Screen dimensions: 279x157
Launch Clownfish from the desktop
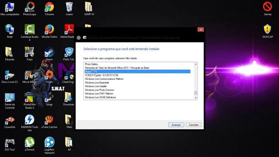coord(10,122)
